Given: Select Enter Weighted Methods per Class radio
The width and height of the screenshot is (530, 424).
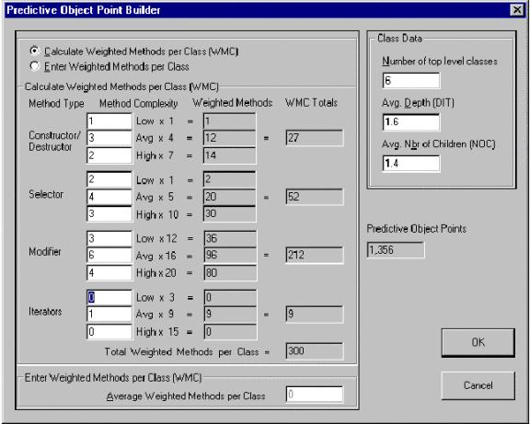Looking at the screenshot, I should coord(34,66).
